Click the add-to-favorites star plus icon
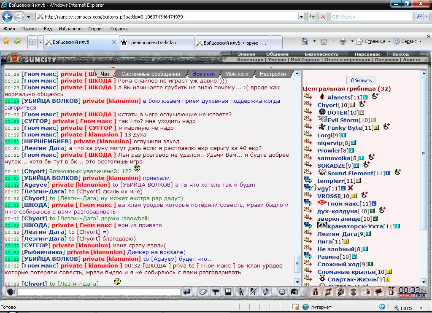Viewport: 432px width, 313px height. tap(17, 41)
